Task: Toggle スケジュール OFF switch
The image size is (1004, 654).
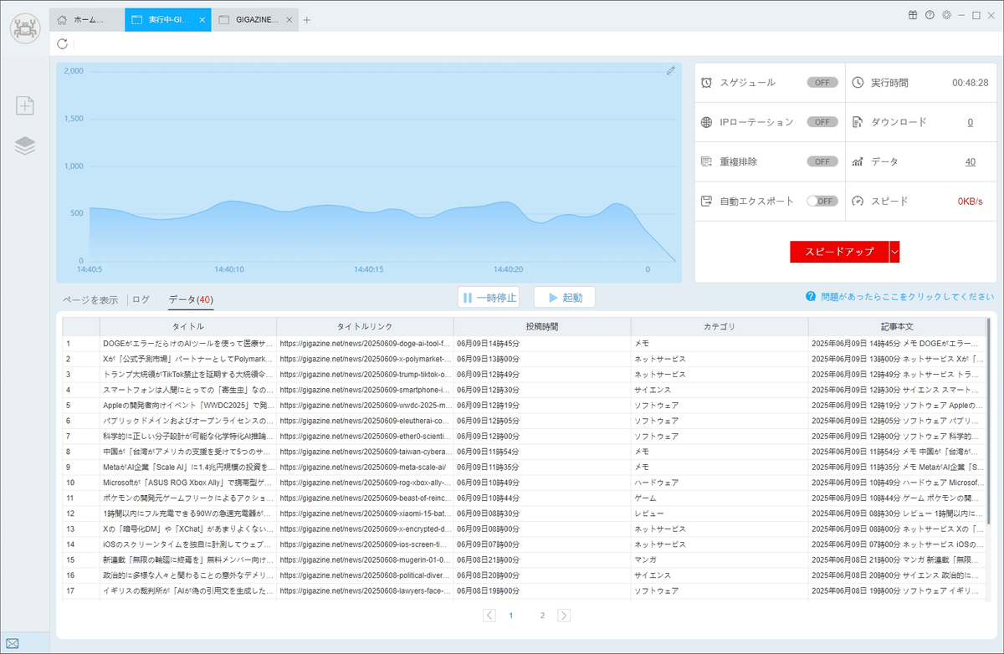Action: [822, 83]
